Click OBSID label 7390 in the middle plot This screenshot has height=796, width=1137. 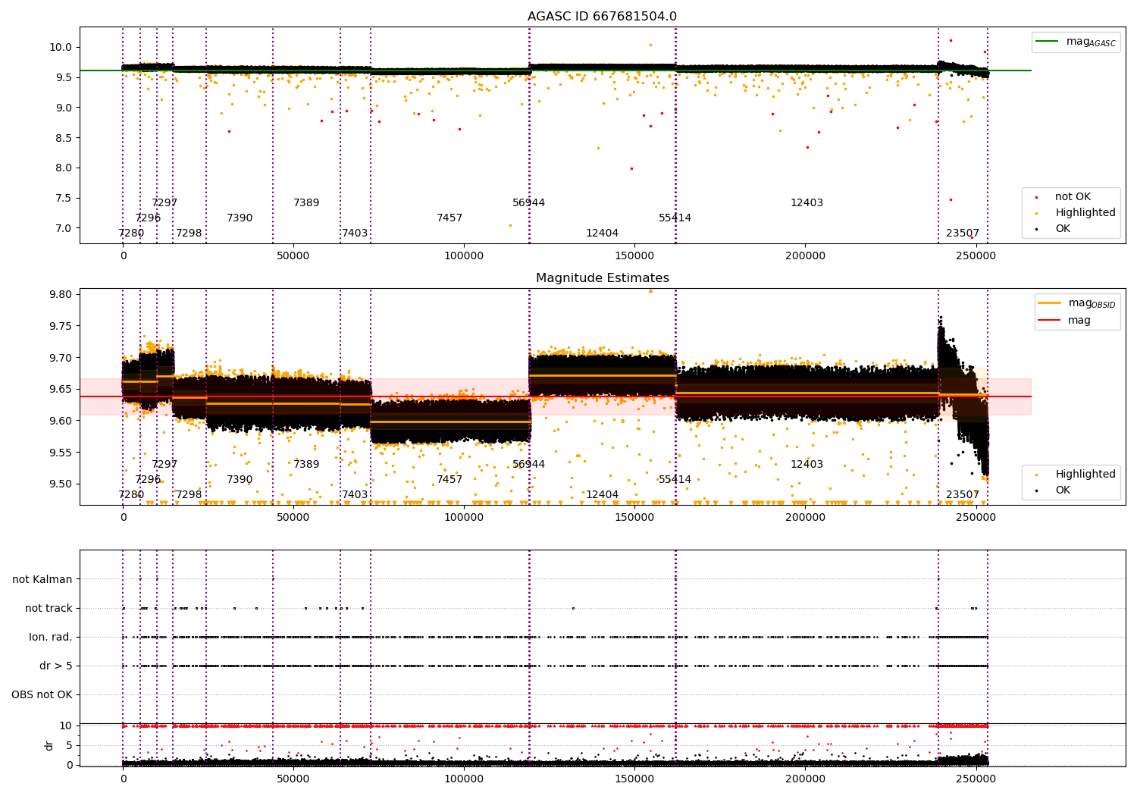[x=240, y=480]
